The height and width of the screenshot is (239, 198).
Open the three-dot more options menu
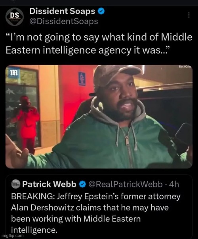[189, 15]
